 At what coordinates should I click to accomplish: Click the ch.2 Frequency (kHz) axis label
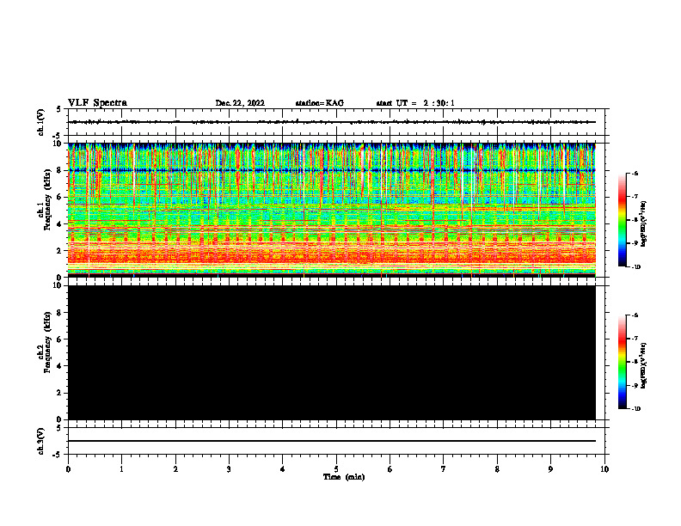coord(45,353)
